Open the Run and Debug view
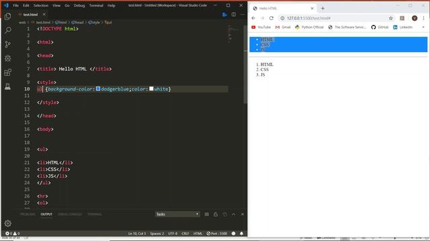Image resolution: width=430 pixels, height=241 pixels. (x=7, y=58)
